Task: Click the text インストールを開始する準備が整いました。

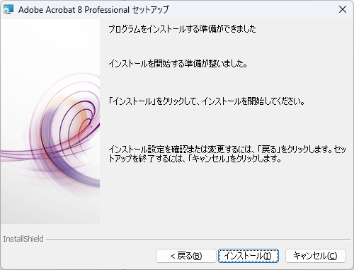Action: [x=178, y=64]
